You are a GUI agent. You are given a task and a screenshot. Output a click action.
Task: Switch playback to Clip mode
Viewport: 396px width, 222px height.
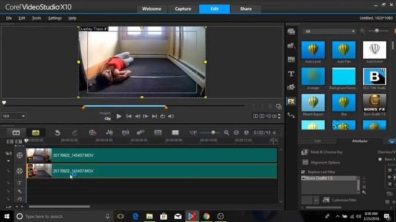coord(108,118)
